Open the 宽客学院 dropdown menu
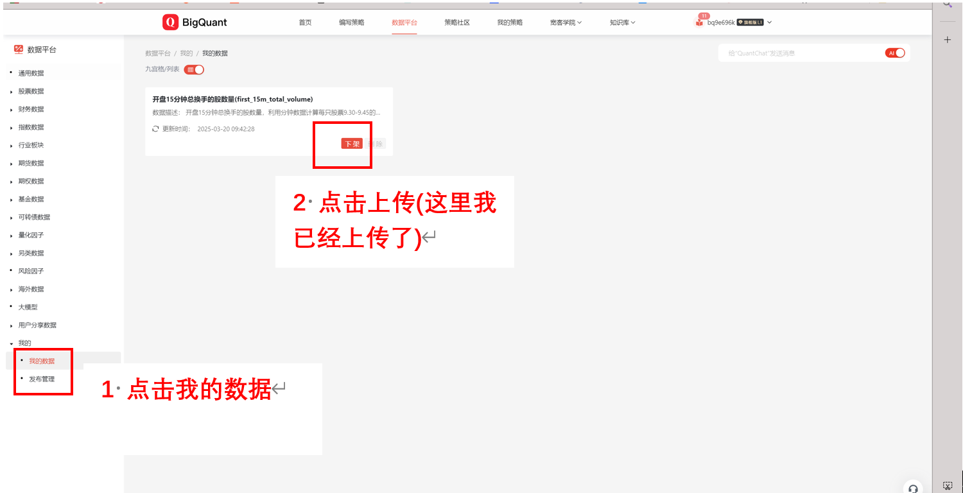This screenshot has height=493, width=963. tap(566, 22)
